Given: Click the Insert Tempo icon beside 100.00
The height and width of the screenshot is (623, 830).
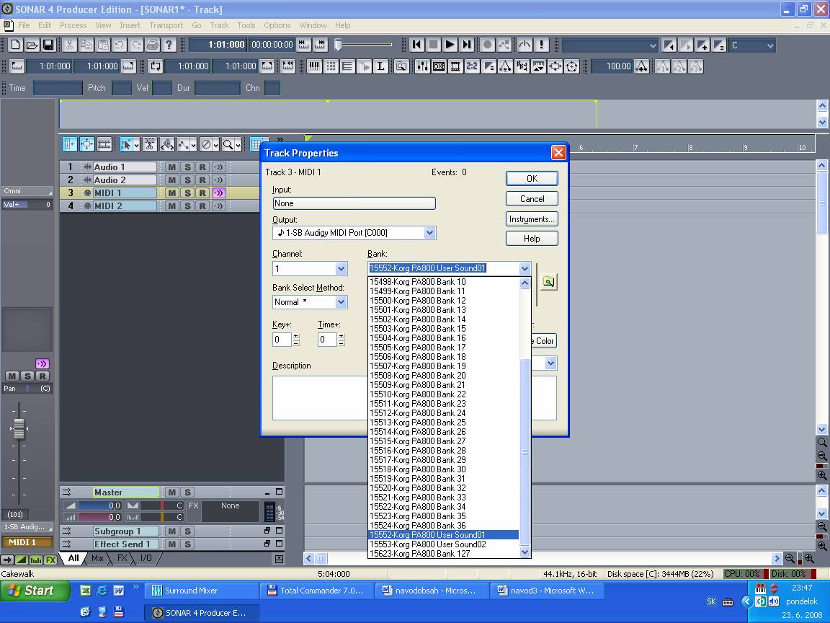Looking at the screenshot, I should [x=641, y=66].
